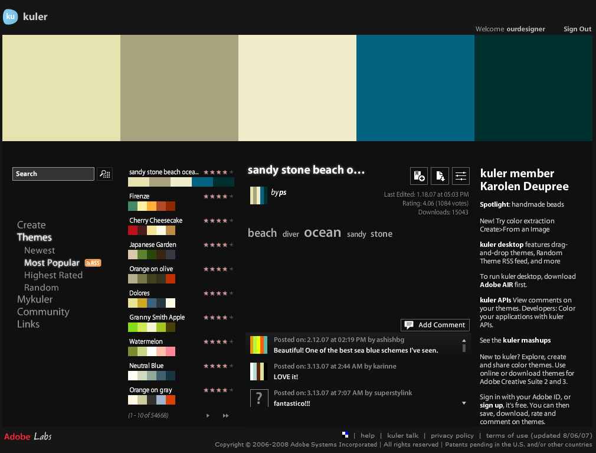Select the Firenze theme swatches
This screenshot has width=596, height=453.
pos(152,206)
